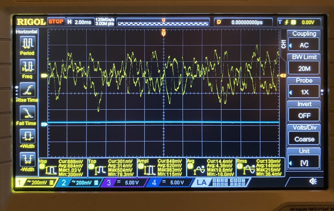This screenshot has width=334, height=211.
Task: Click the trigger level marker on right edge
Action: click(x=283, y=76)
